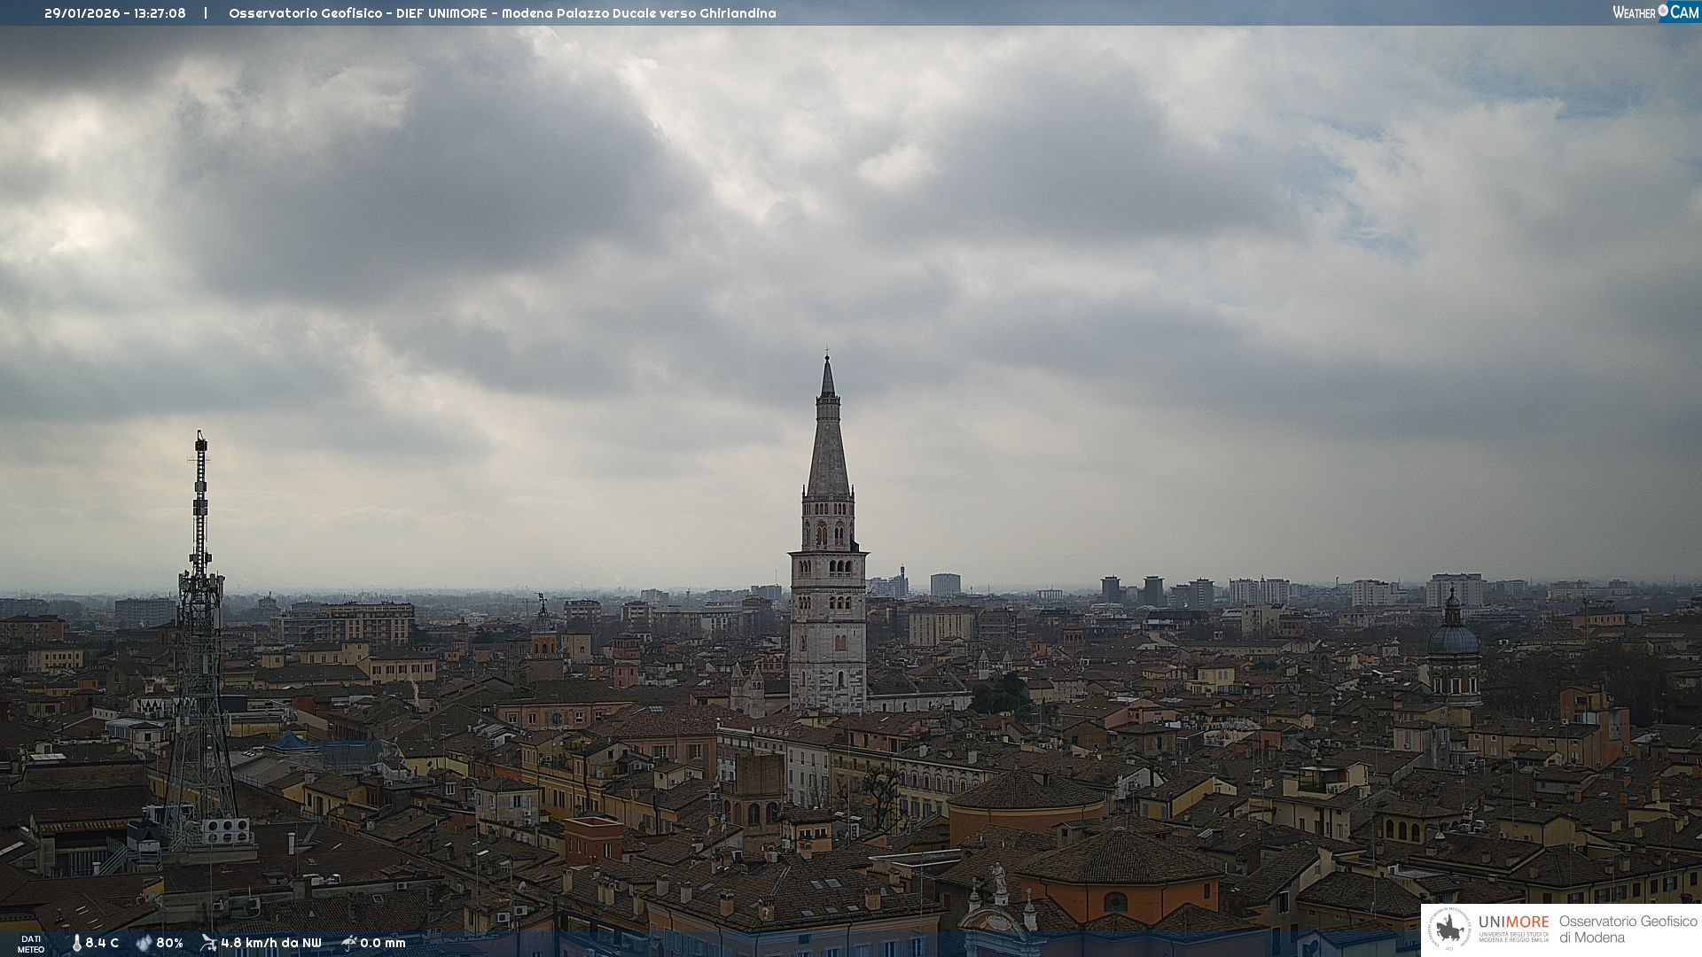Click the 80% humidity value
The height and width of the screenshot is (957, 1702).
point(169,943)
